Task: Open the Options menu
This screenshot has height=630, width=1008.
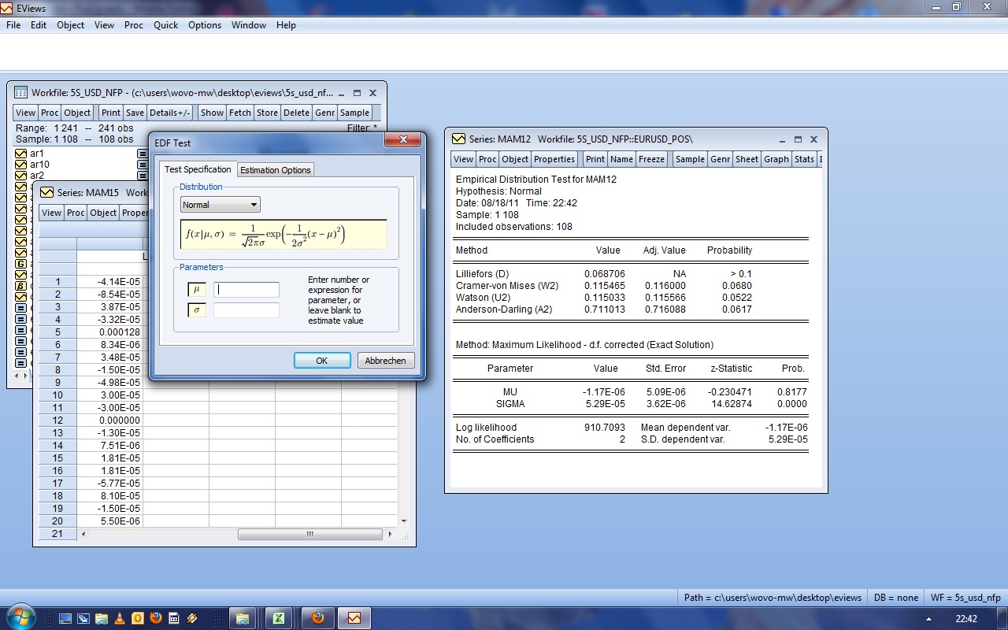Action: (205, 25)
